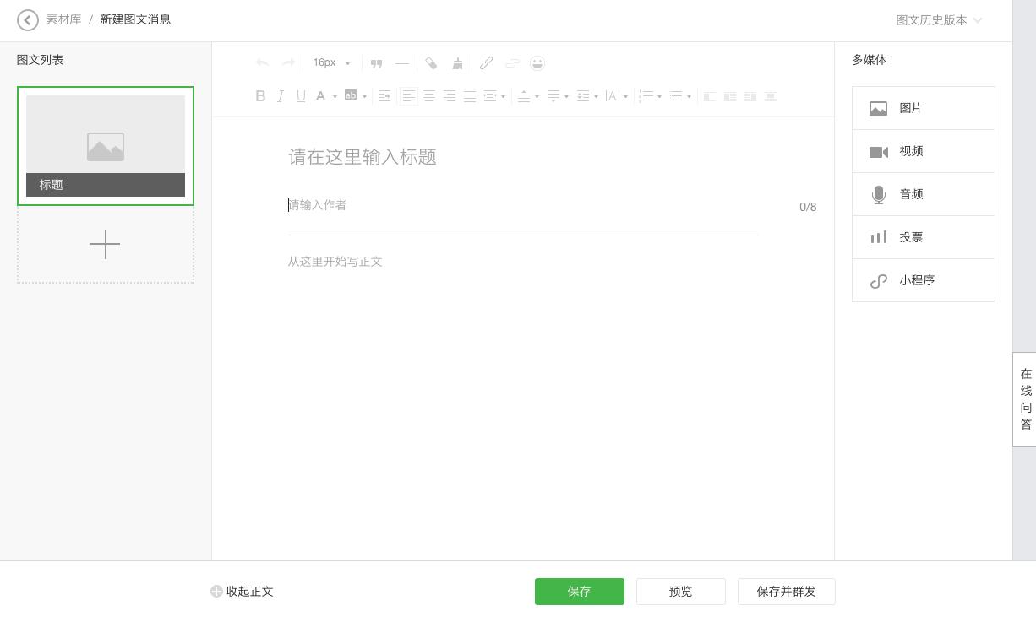
Task: Add 音频 audio to the article
Action: [x=923, y=194]
